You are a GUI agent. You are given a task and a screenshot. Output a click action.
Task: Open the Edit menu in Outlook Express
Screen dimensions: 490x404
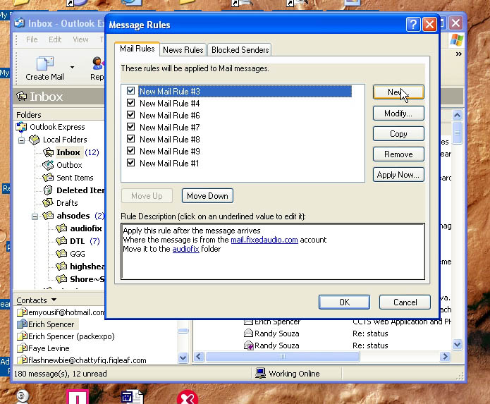click(x=55, y=39)
